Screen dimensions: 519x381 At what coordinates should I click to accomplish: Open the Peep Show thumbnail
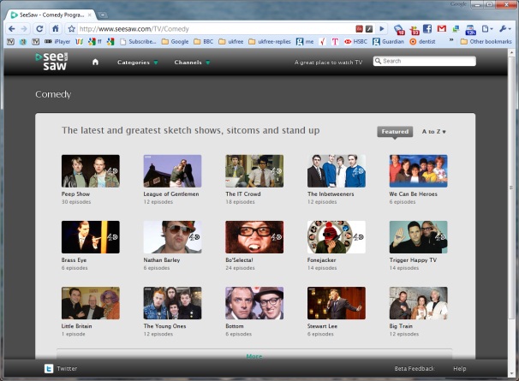click(x=91, y=170)
